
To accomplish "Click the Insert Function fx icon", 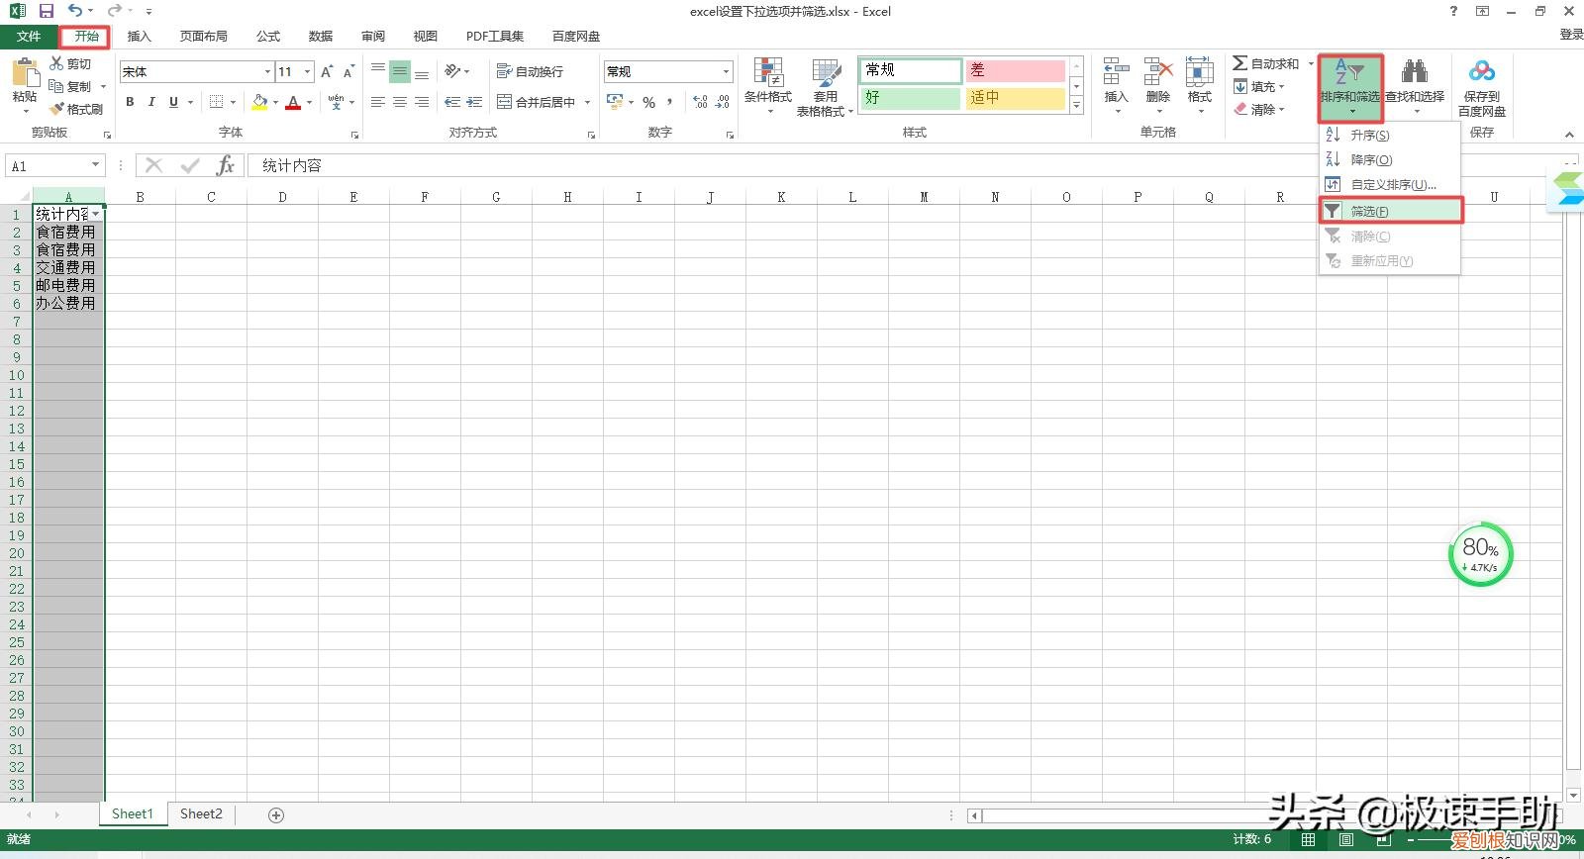I will click(226, 165).
